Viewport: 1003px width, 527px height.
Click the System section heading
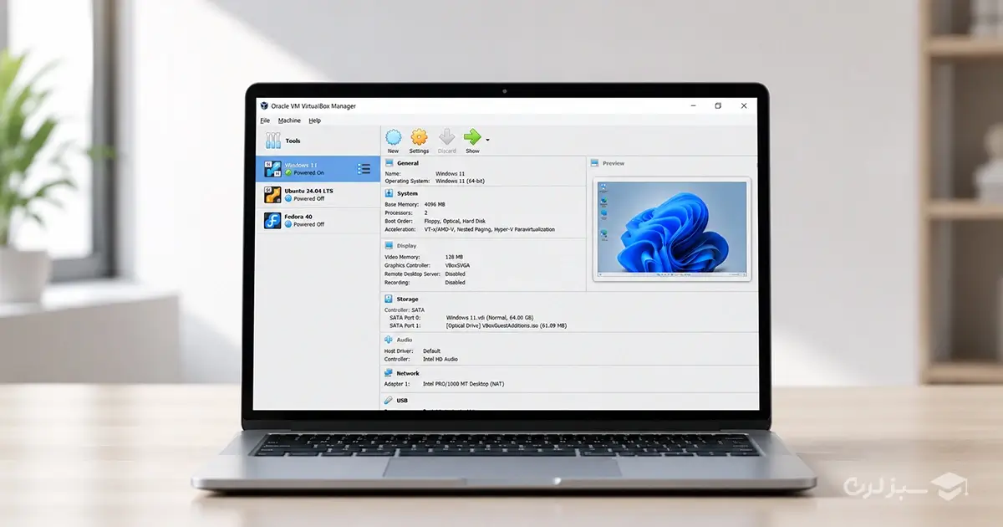pos(407,193)
